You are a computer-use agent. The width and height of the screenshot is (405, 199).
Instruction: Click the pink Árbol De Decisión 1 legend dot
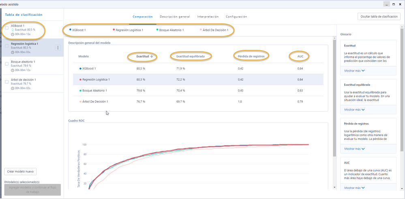coord(201,30)
